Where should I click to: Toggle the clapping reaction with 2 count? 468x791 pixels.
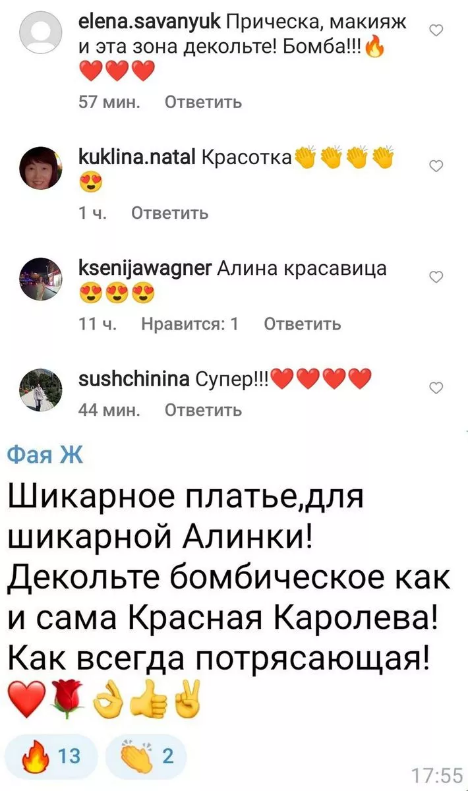(x=145, y=755)
